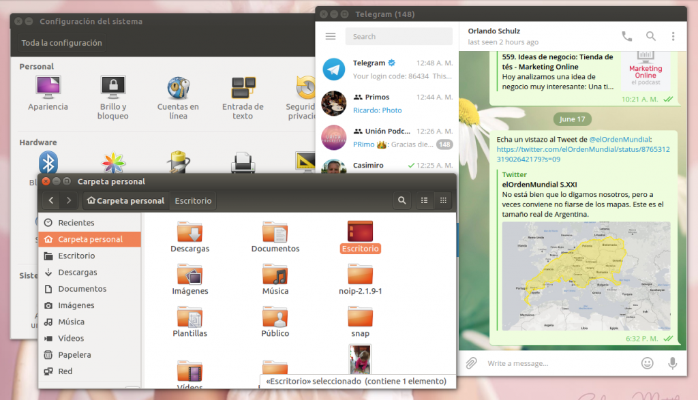Select the Documentos folder icon
This screenshot has height=400, width=698.
click(x=275, y=232)
